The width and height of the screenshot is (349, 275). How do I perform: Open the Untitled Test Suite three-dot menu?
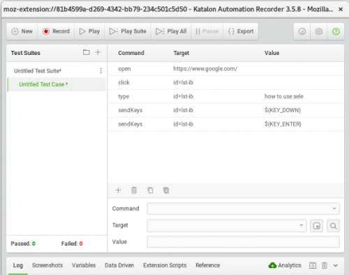[101, 71]
